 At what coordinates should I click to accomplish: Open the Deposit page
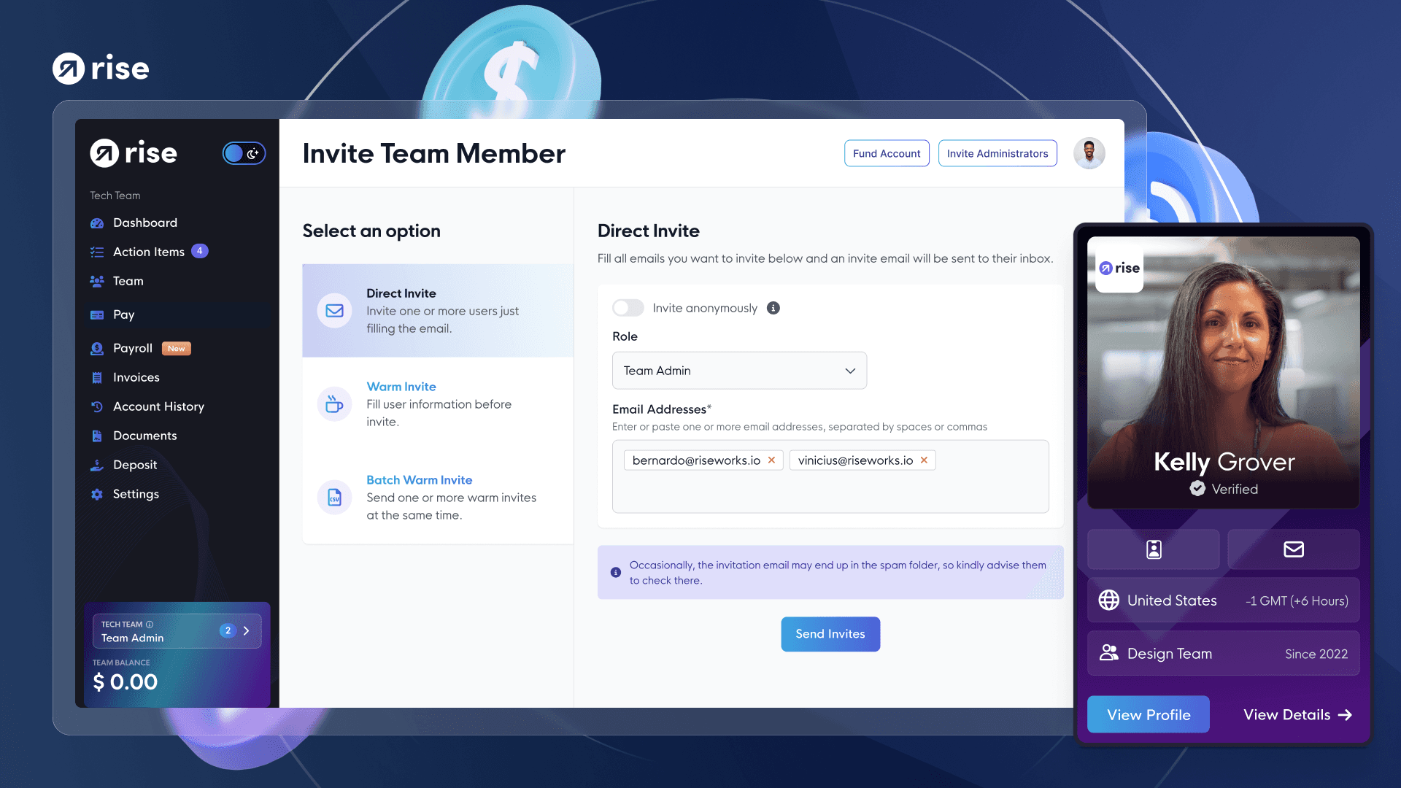pyautogui.click(x=135, y=466)
